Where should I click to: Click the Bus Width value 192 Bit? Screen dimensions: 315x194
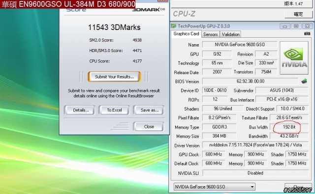(x=289, y=127)
